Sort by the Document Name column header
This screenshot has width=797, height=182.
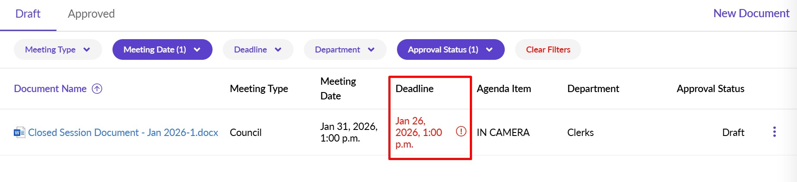pyautogui.click(x=50, y=89)
